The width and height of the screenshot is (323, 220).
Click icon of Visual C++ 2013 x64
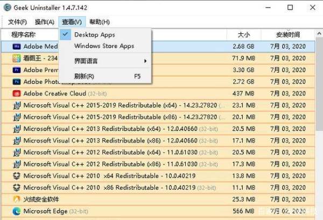[x=17, y=129]
